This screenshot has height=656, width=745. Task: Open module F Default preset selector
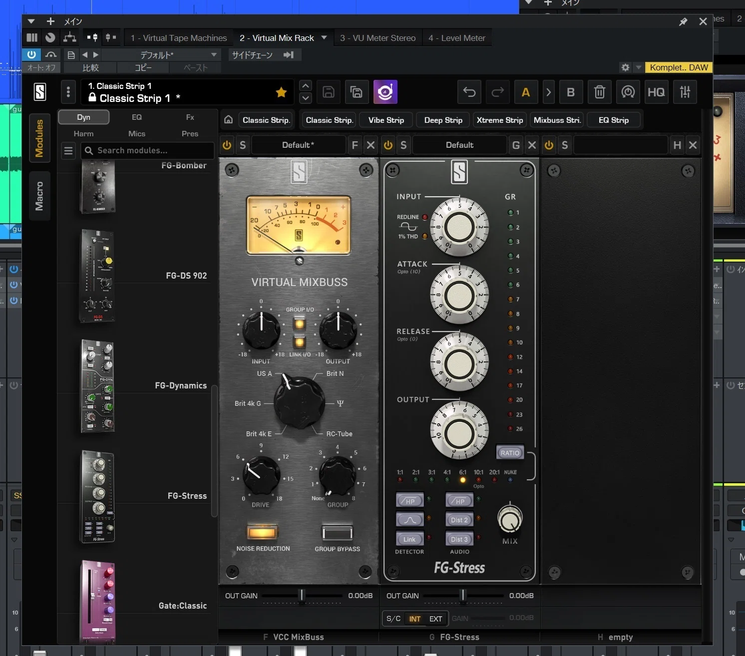(x=298, y=145)
